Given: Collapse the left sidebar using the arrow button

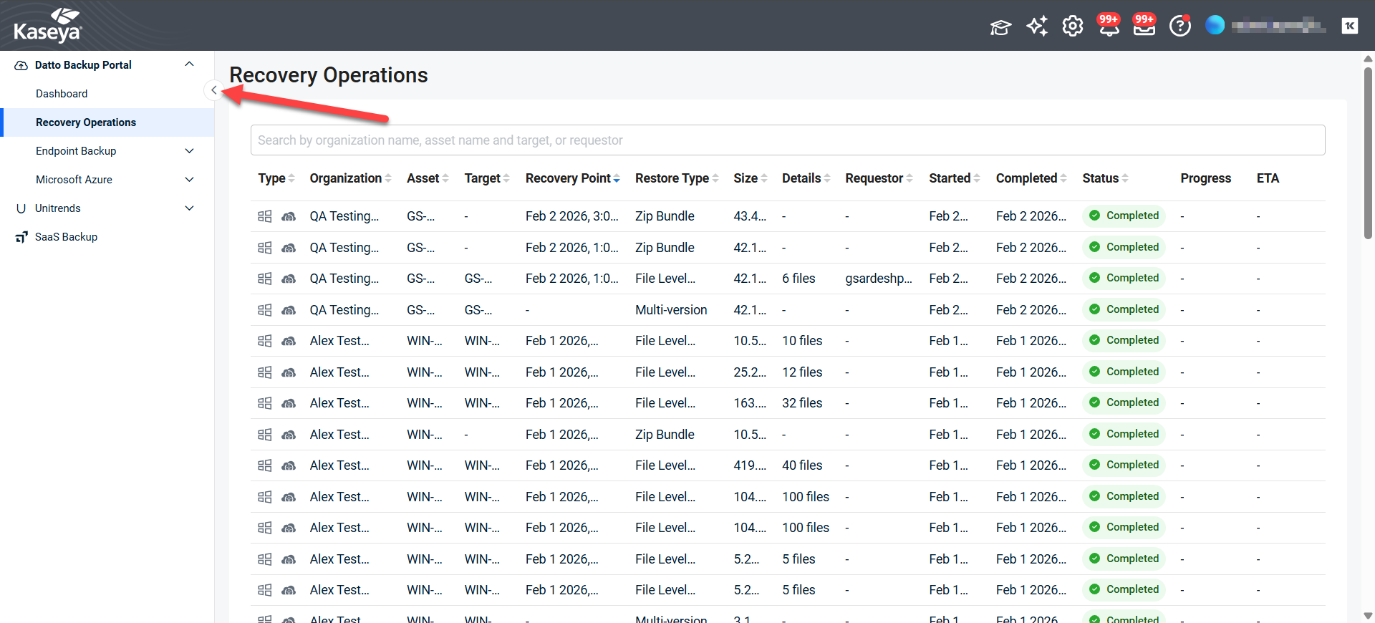Looking at the screenshot, I should 213,90.
